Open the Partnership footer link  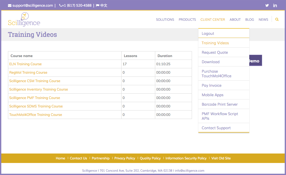100,158
